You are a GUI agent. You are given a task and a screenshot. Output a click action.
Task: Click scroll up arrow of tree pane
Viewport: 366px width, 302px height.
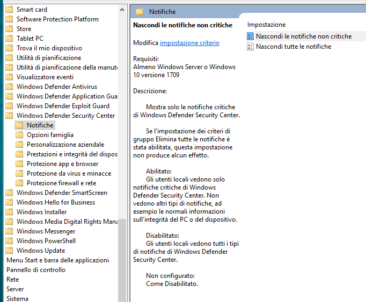(x=122, y=10)
